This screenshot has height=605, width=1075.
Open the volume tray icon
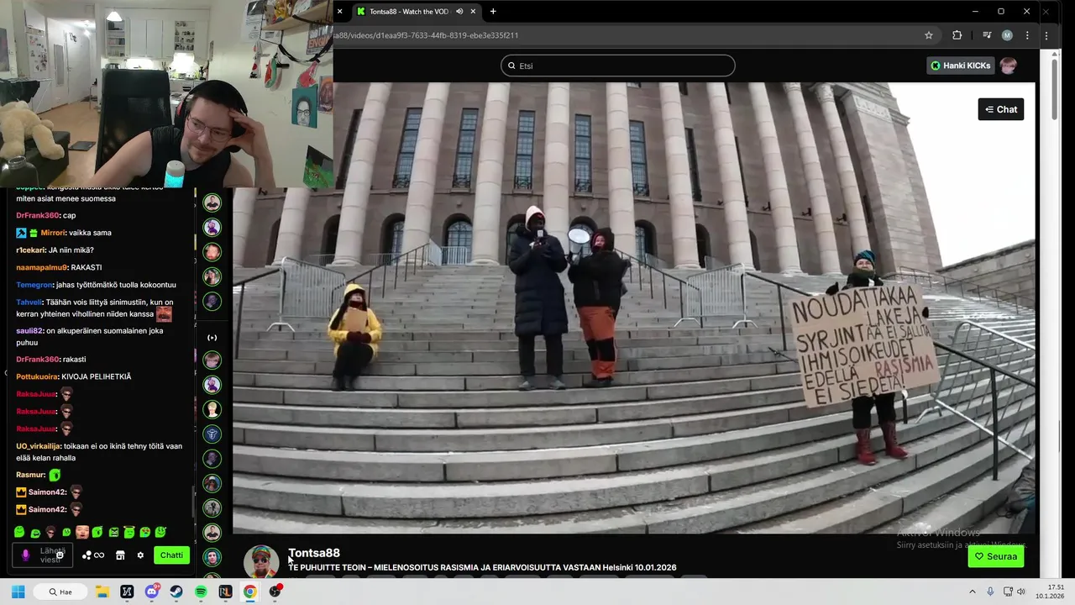(x=1021, y=592)
